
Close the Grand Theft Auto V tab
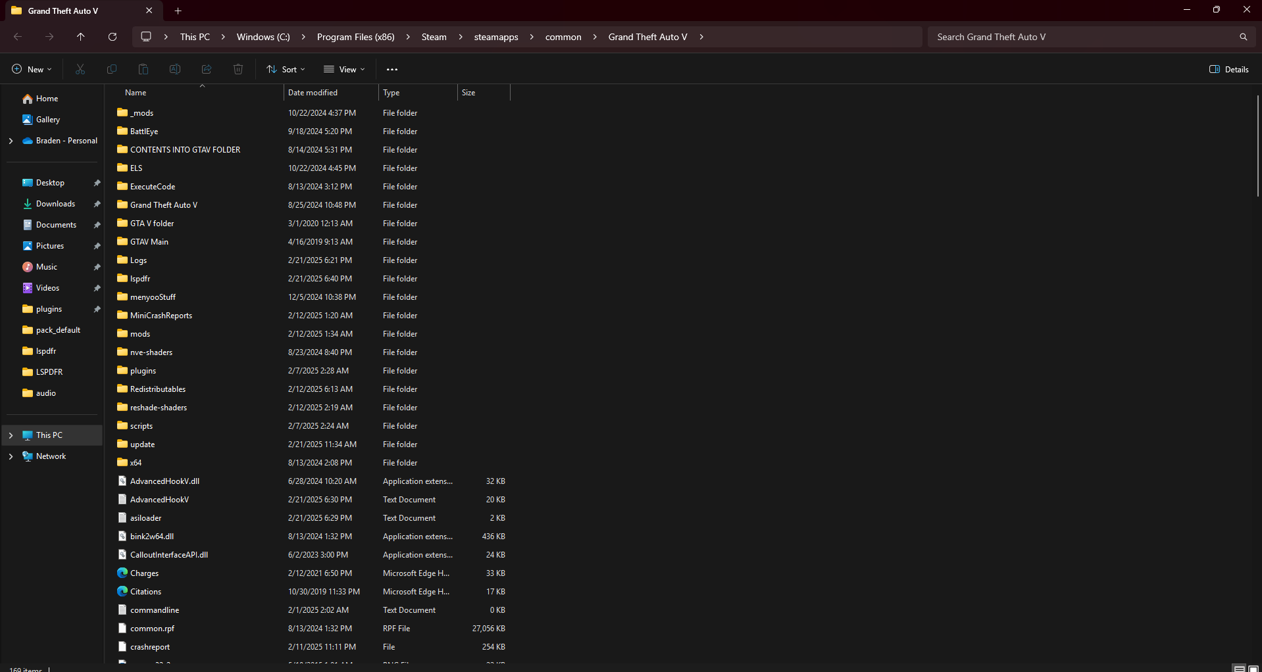149,11
